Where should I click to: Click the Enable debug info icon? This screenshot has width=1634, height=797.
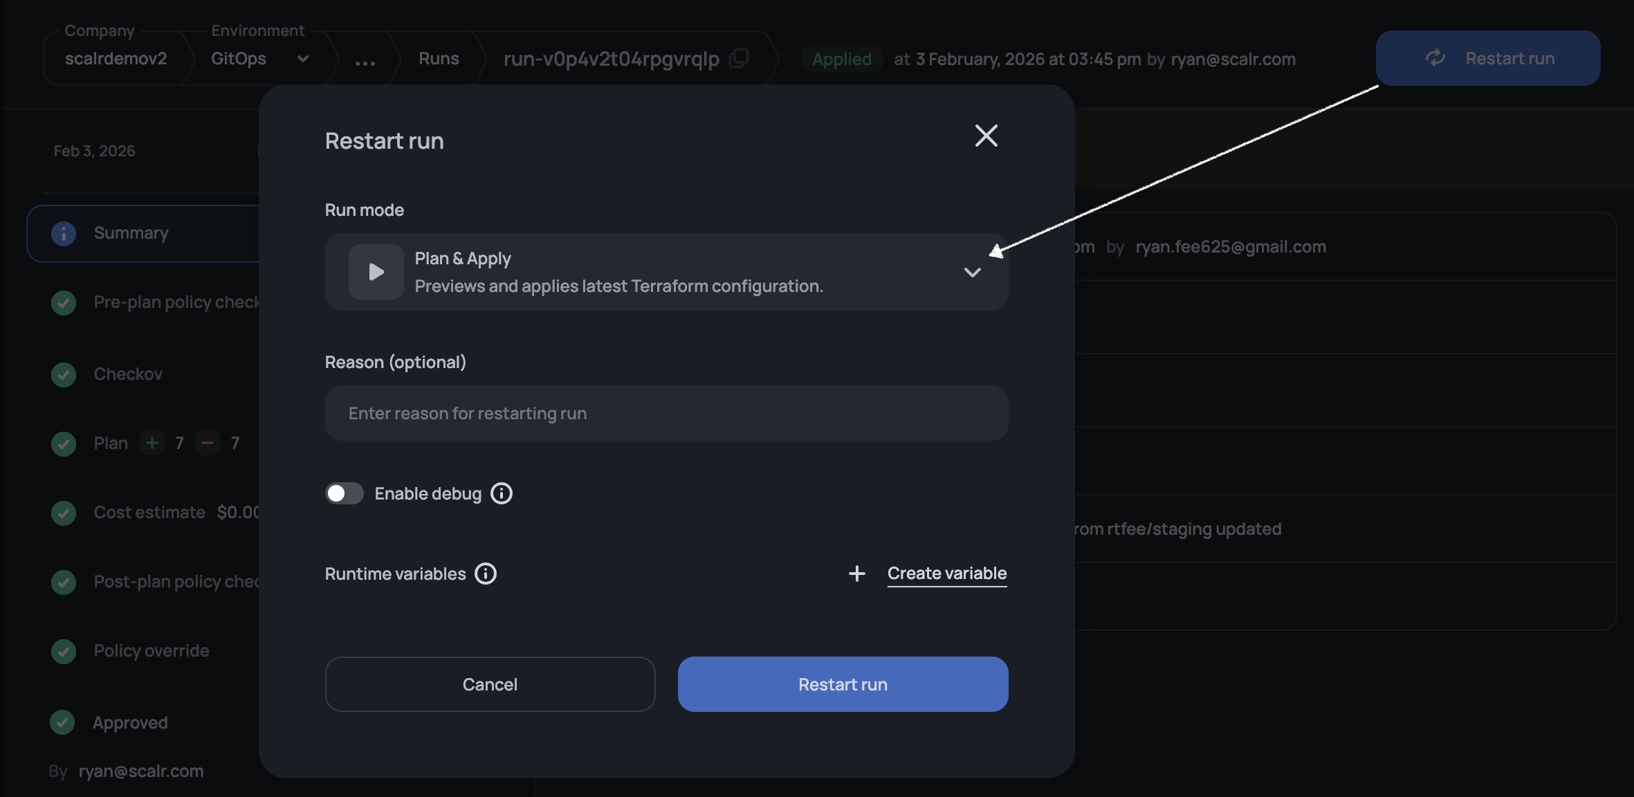click(x=502, y=493)
